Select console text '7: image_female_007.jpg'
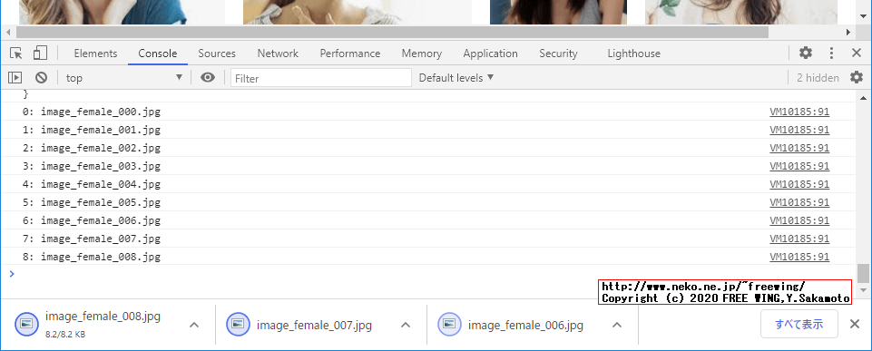Viewport: 872px width, 351px height. (x=92, y=239)
